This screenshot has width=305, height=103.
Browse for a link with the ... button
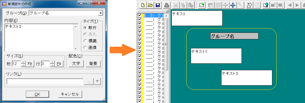point(89,82)
